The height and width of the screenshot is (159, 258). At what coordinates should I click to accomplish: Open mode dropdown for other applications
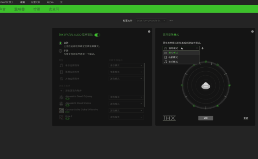point(126,78)
